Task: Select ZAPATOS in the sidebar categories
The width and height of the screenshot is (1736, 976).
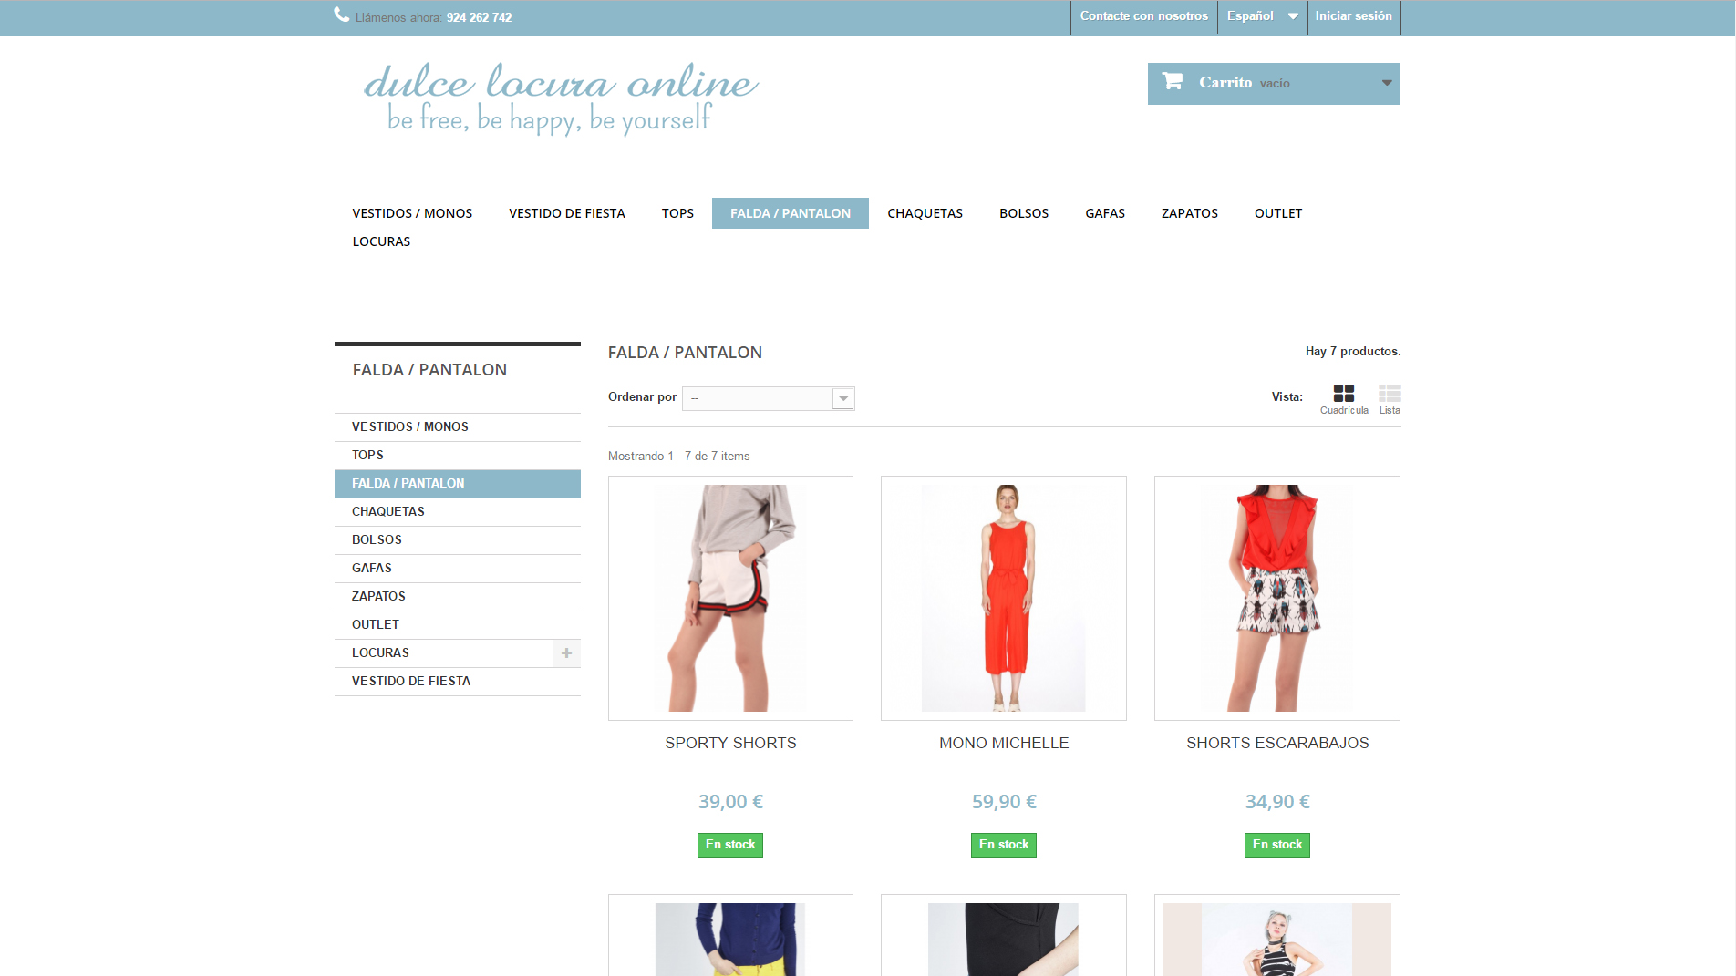Action: (x=378, y=596)
